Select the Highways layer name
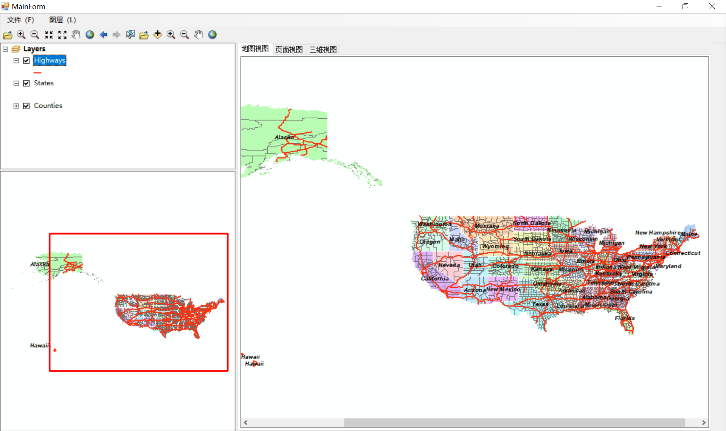726x431 pixels. (x=50, y=60)
